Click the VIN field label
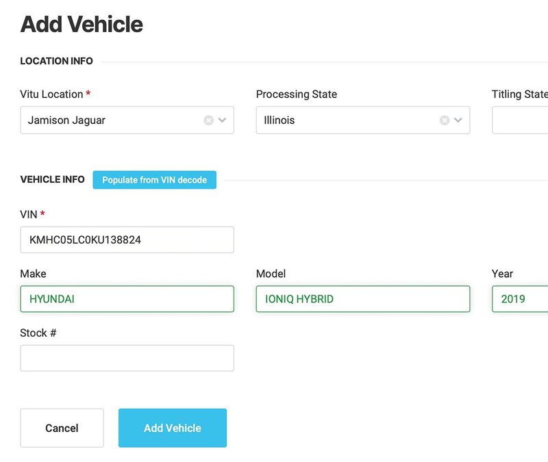This screenshot has width=548, height=462. 29,214
